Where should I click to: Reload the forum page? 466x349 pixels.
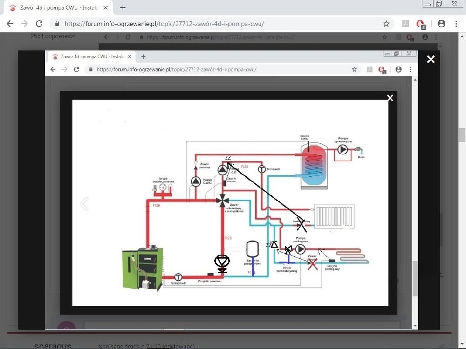coord(39,24)
